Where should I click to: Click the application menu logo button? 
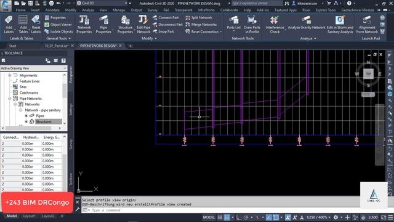pos(6,6)
